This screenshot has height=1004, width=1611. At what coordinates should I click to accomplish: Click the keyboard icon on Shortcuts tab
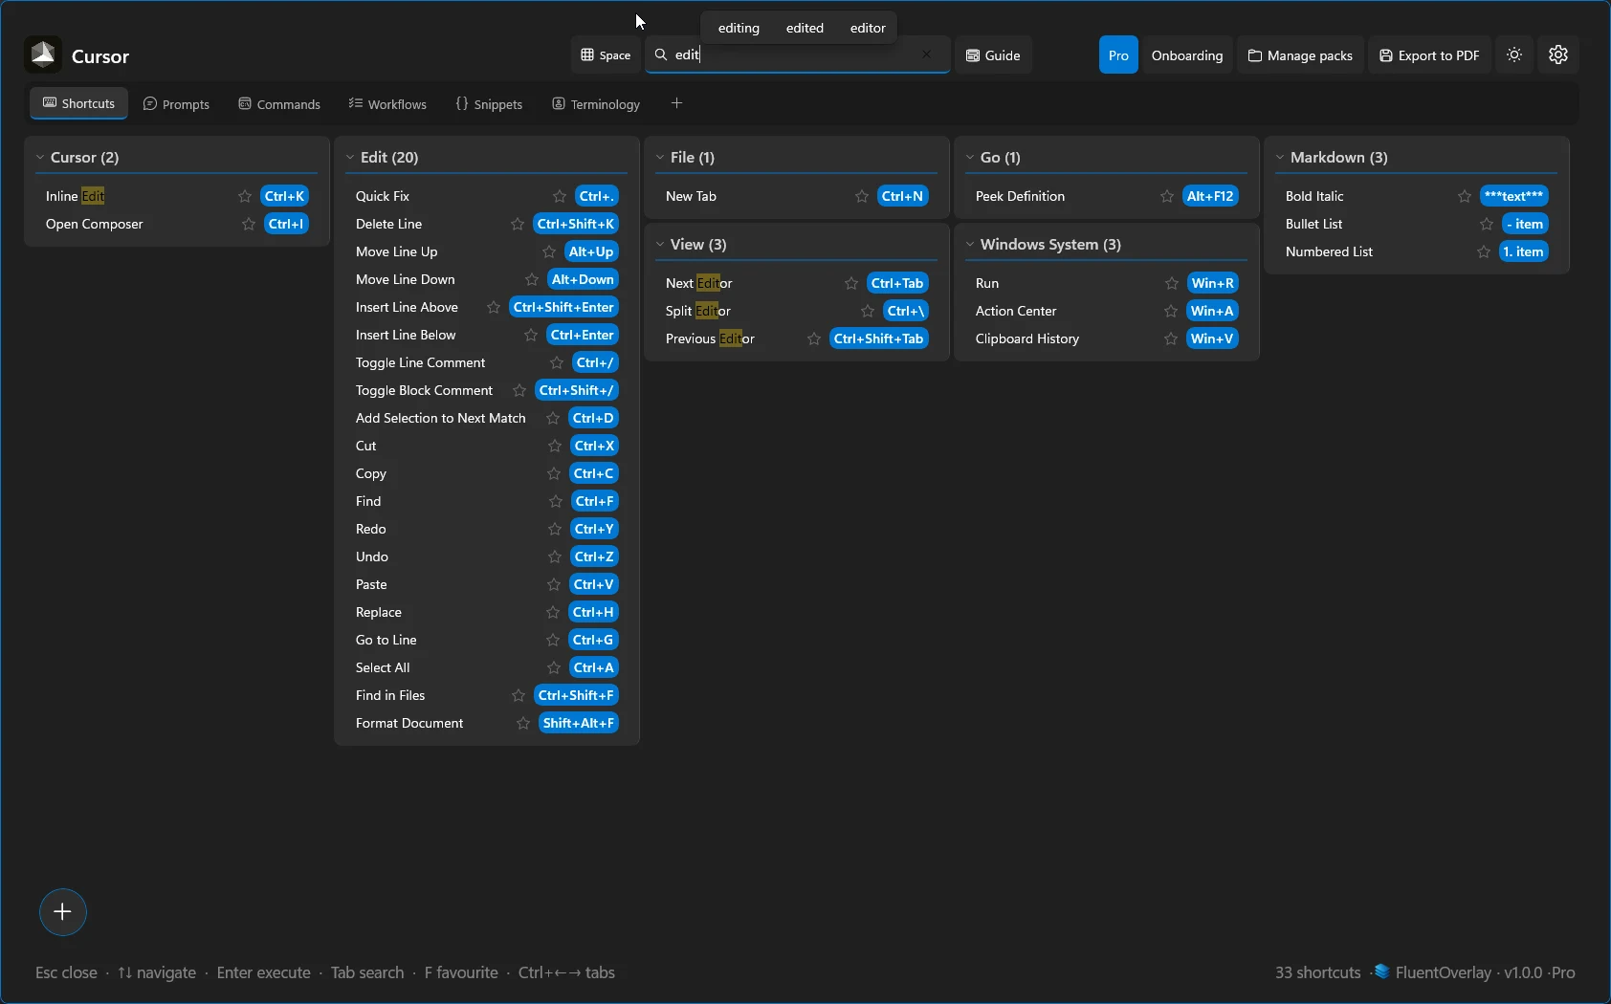(48, 103)
